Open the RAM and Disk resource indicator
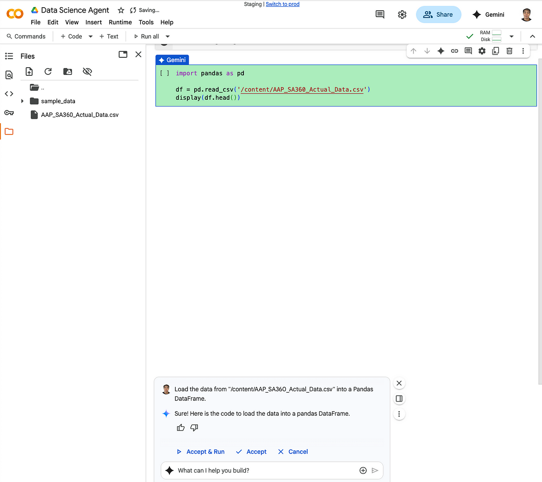Screen dimensions: 542x482 (x=491, y=36)
